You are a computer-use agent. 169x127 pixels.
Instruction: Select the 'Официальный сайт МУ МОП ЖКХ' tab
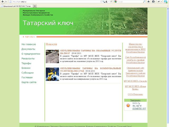pos(16,6)
